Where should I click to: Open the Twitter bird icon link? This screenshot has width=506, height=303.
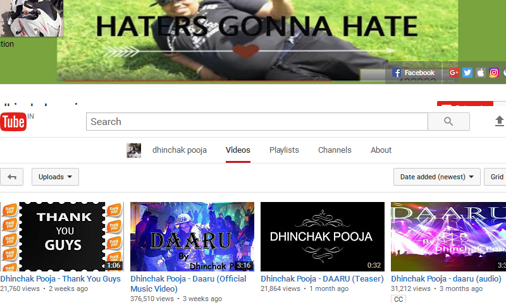(467, 73)
